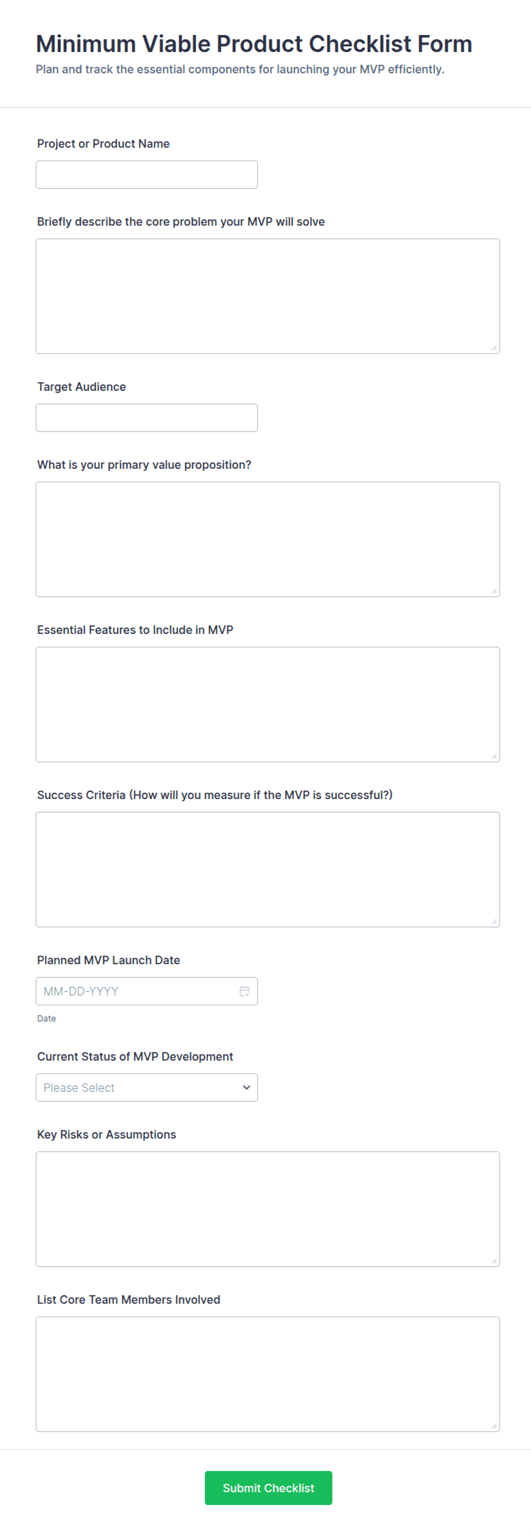
Task: Click resize handle of value proposition textarea
Action: click(x=494, y=591)
